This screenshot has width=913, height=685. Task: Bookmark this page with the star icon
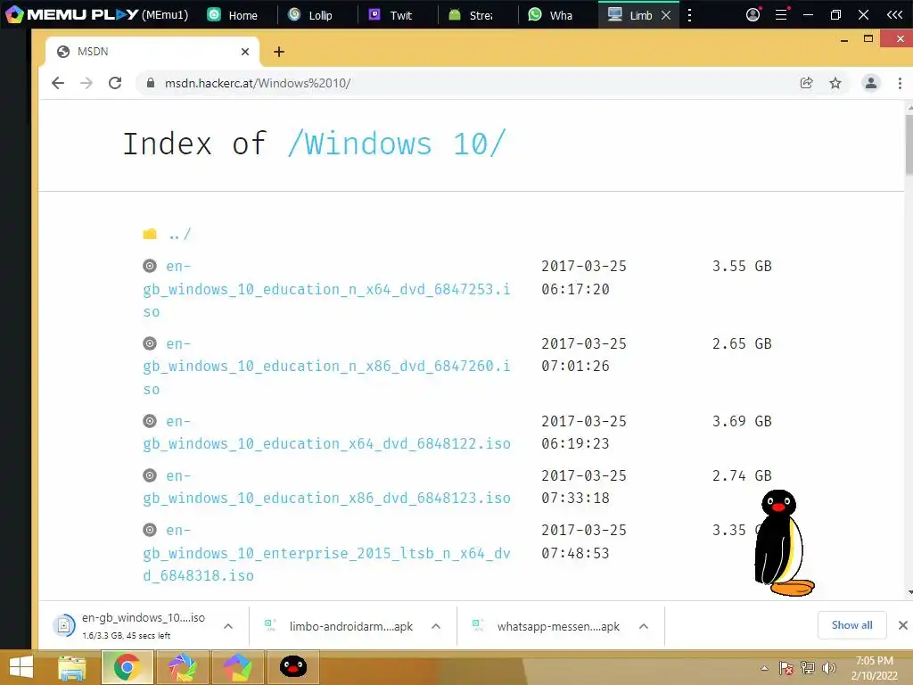pos(835,83)
